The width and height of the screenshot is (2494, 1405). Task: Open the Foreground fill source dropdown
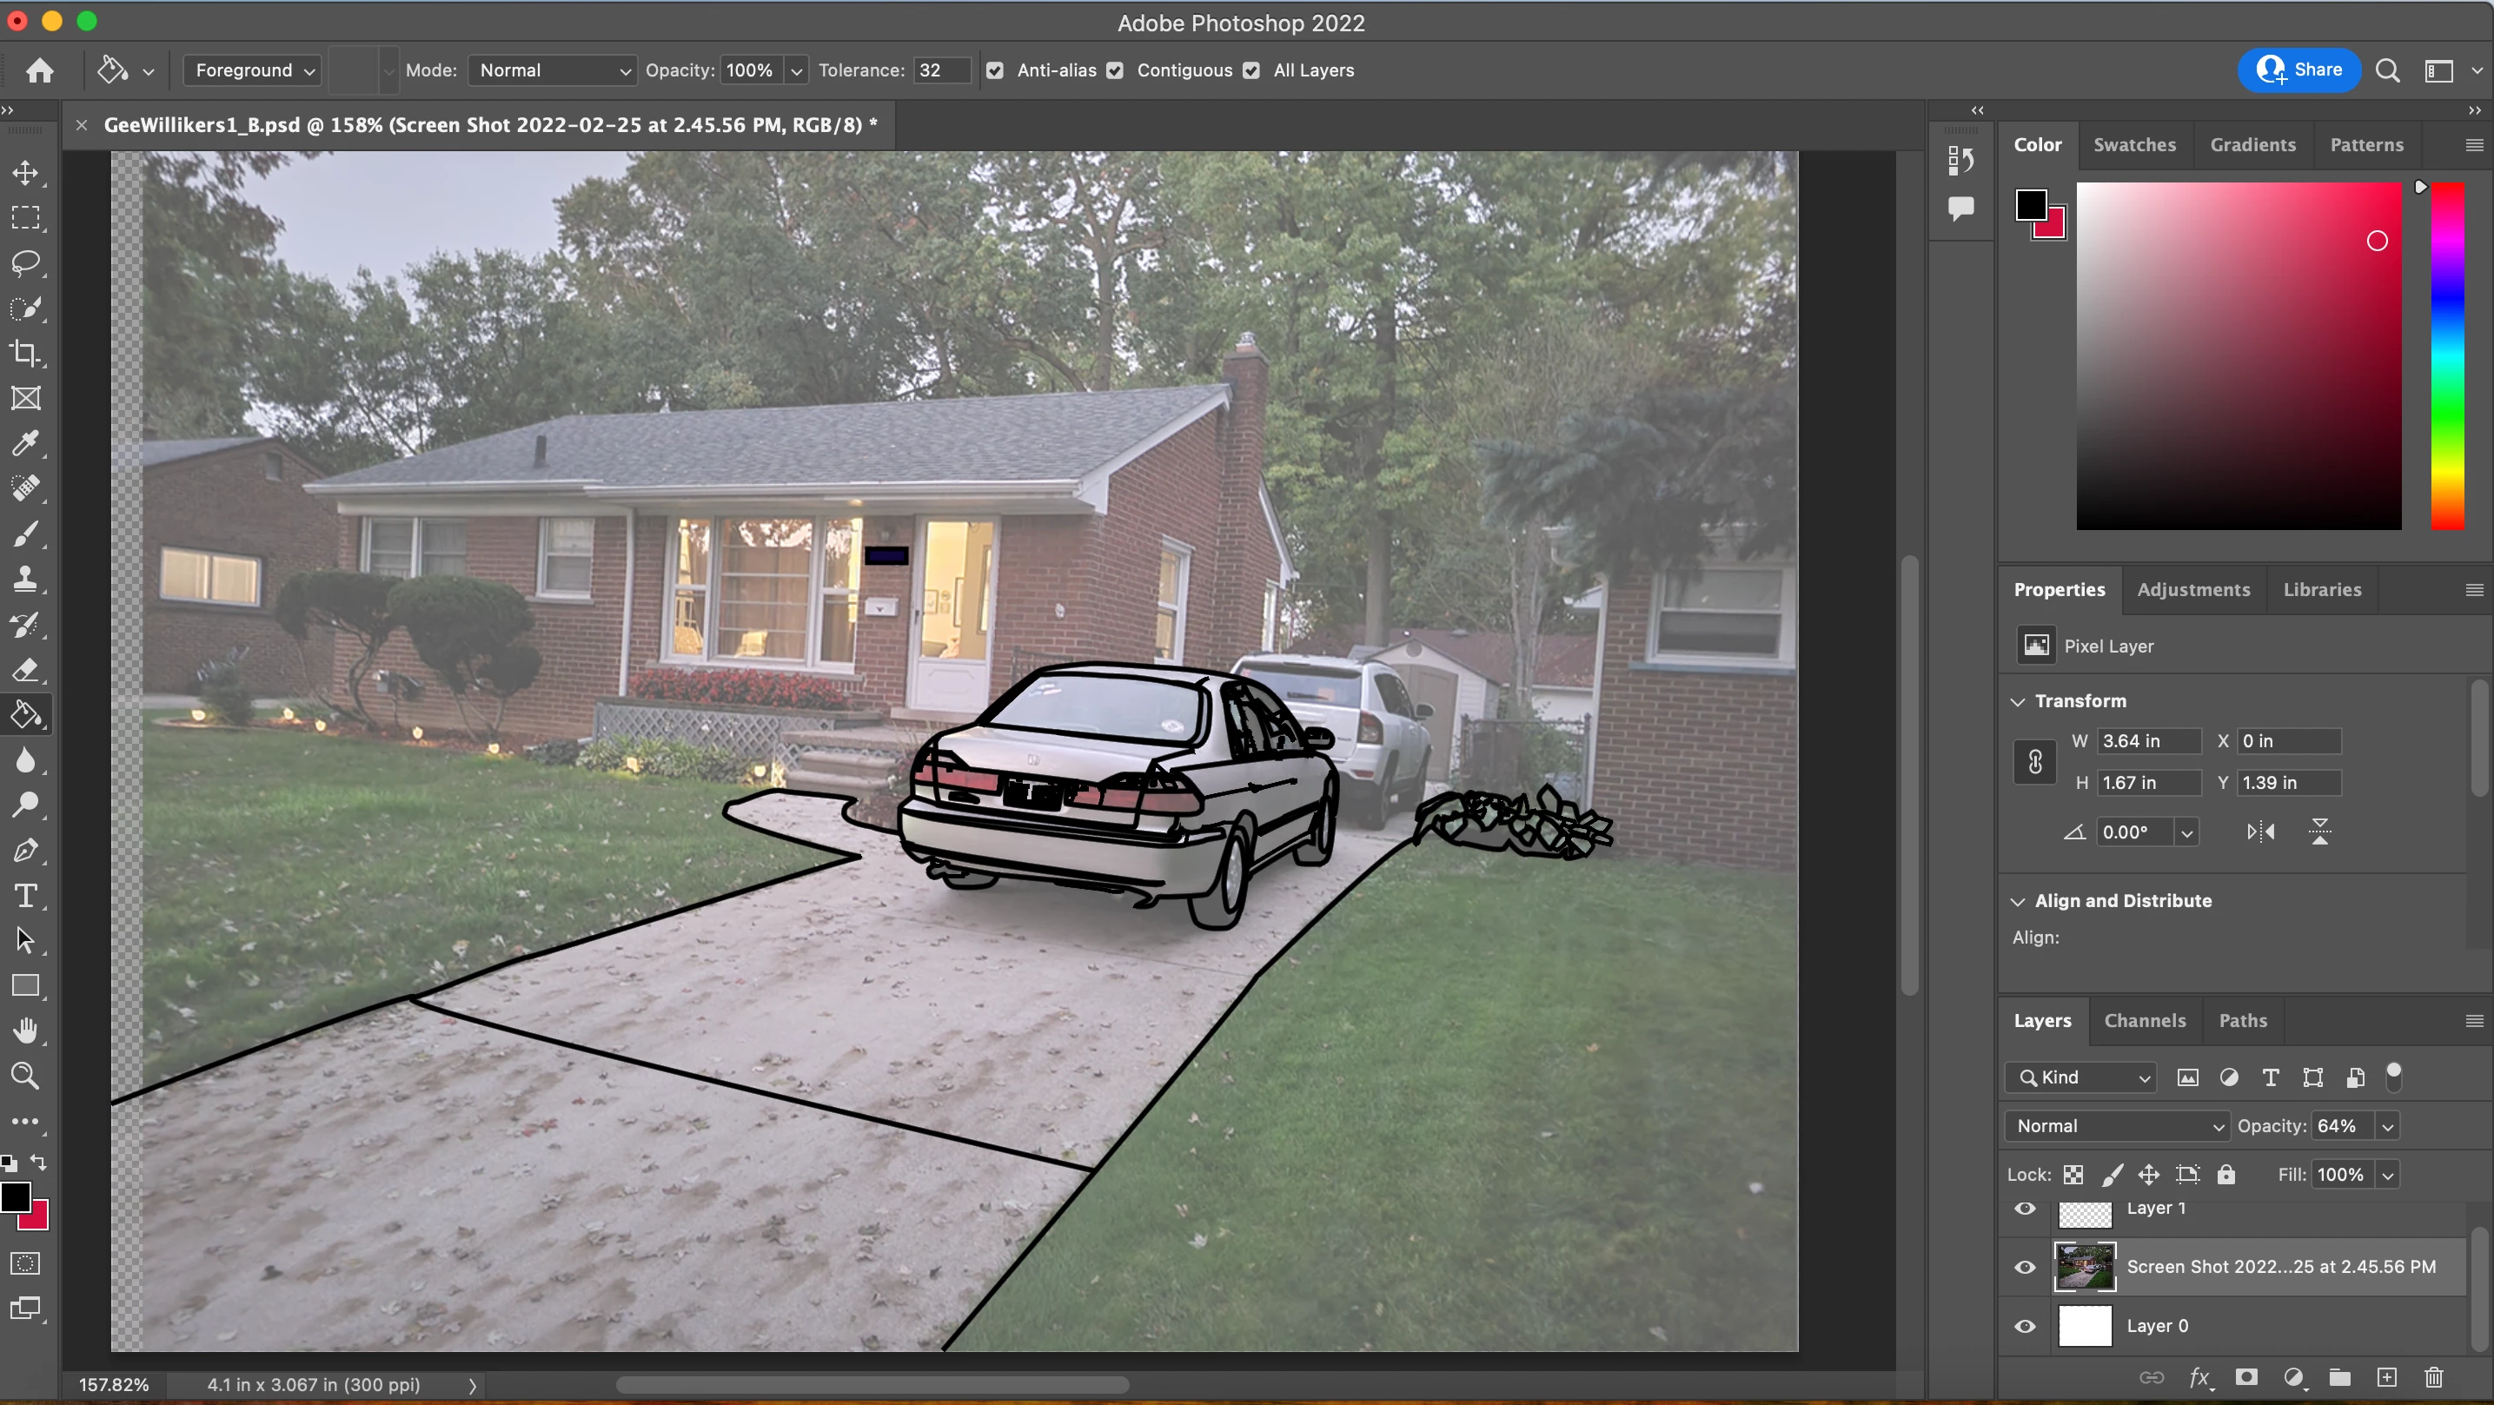[x=254, y=70]
